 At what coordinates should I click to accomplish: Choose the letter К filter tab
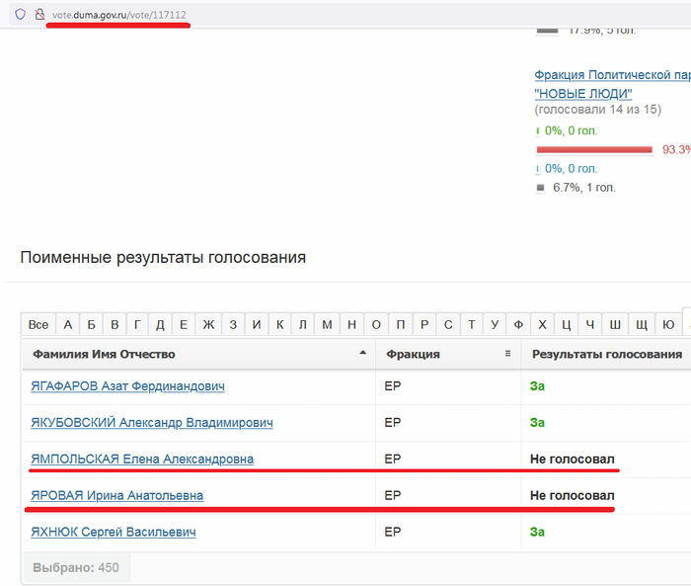coord(280,324)
